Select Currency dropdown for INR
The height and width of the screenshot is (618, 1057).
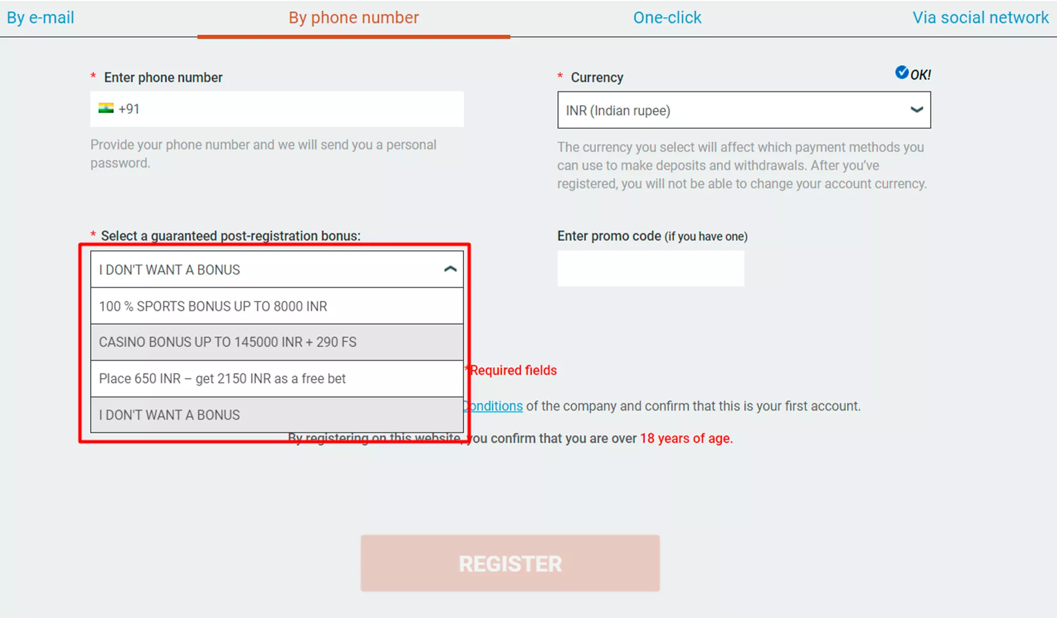(x=744, y=111)
